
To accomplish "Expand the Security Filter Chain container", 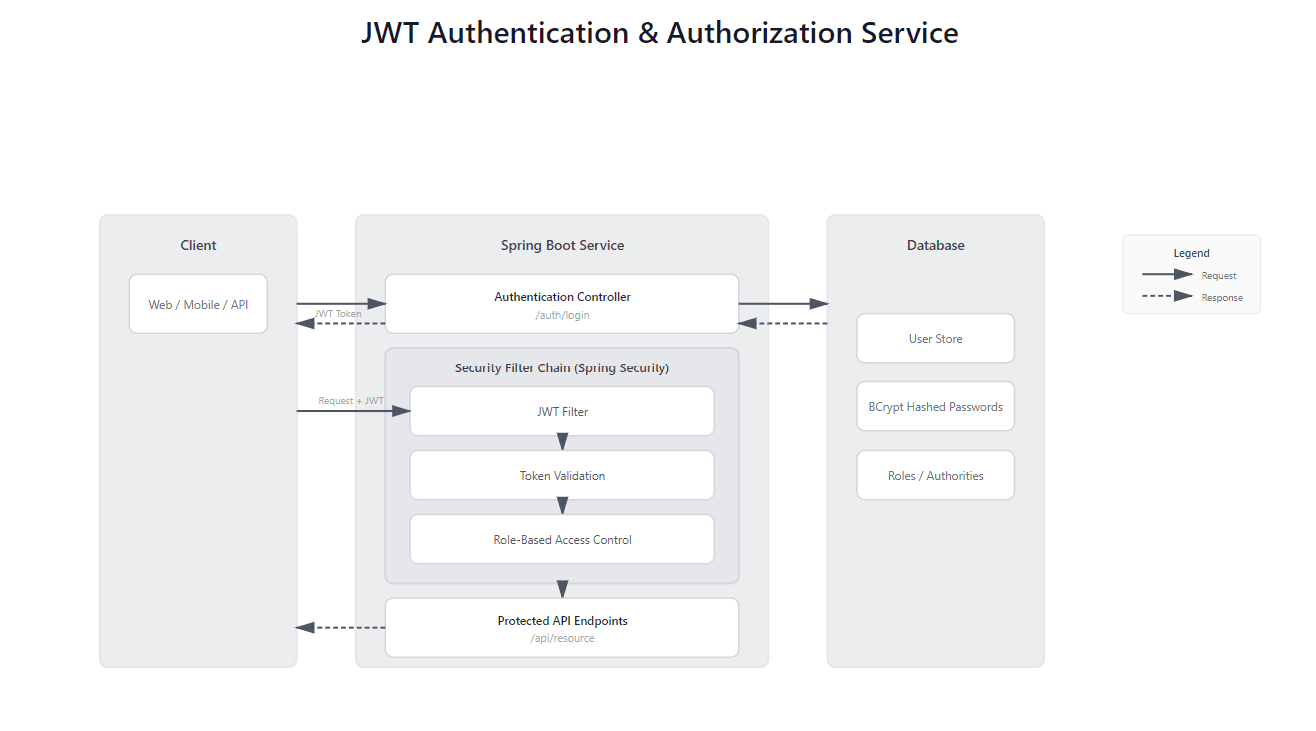I will (x=562, y=367).
